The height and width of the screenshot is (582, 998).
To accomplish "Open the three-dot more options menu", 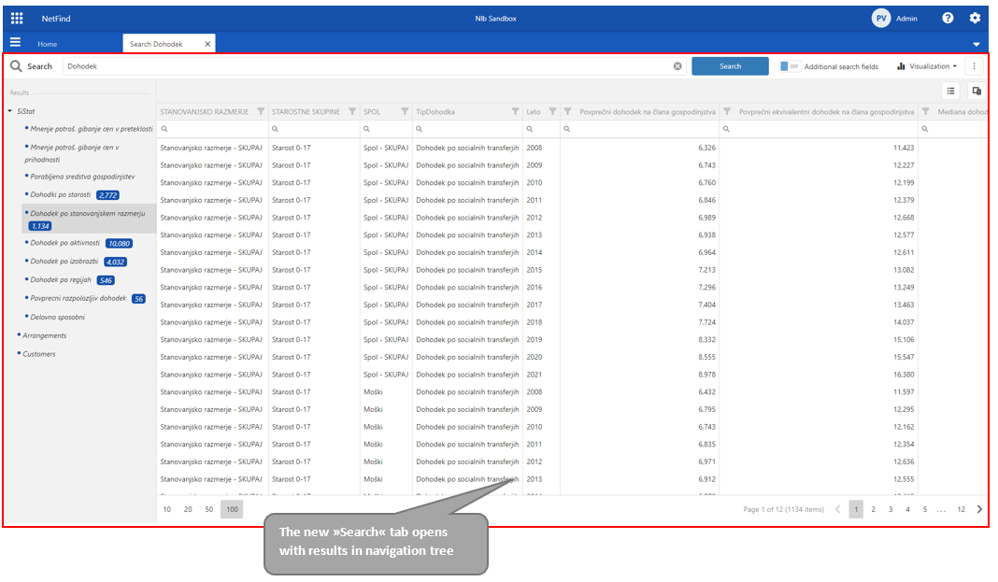I will [x=975, y=66].
